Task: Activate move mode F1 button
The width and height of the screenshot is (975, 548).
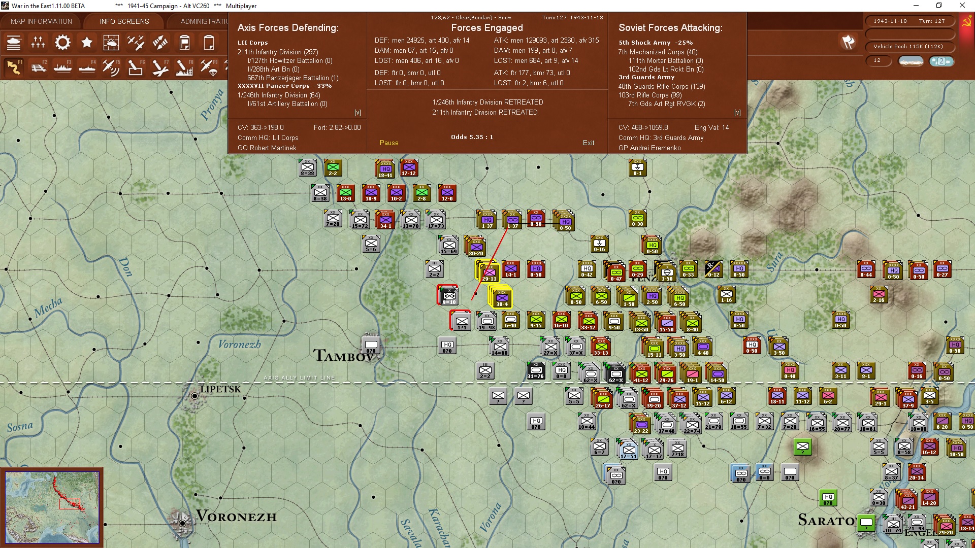Action: tap(14, 67)
